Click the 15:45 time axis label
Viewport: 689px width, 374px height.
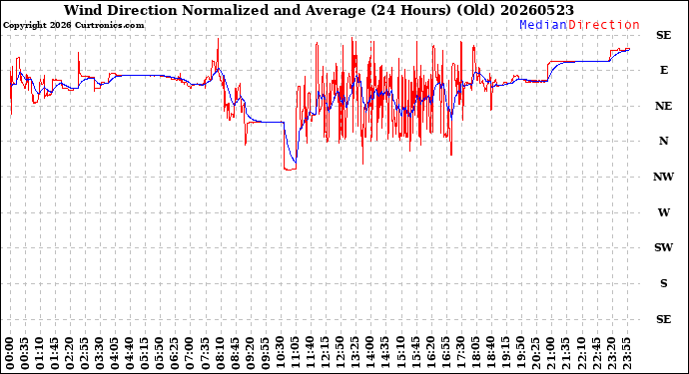click(415, 353)
